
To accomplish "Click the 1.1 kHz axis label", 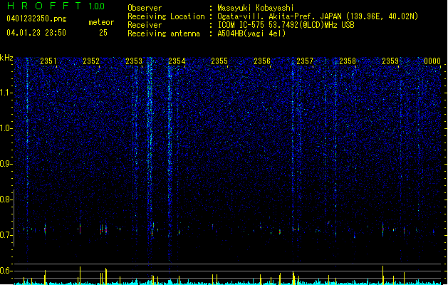I will 6,93.
